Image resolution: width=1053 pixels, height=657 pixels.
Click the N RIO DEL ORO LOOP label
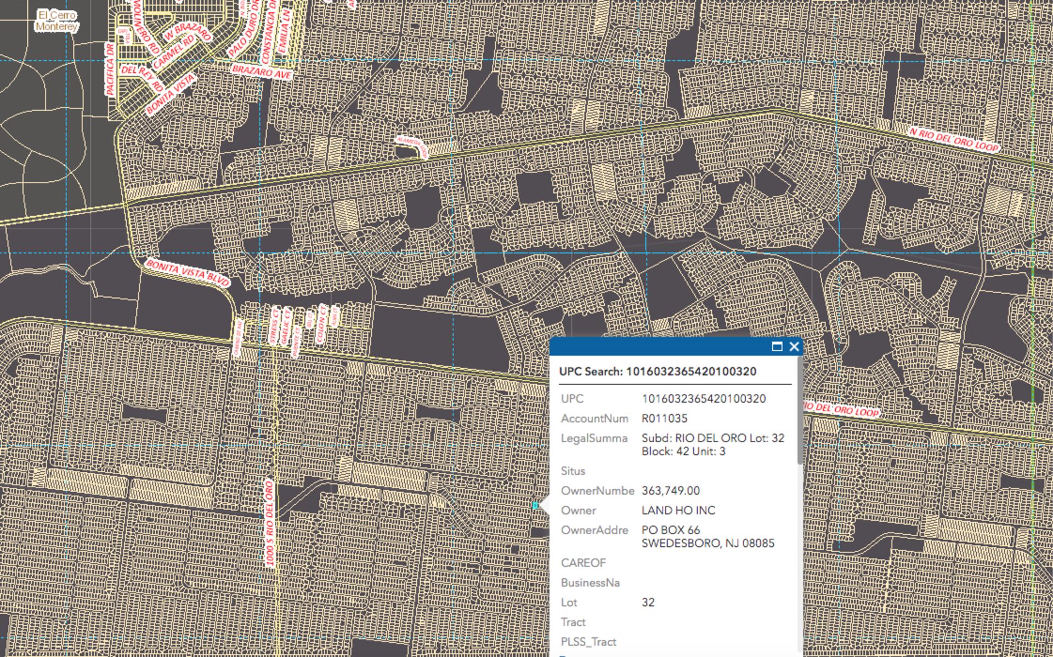pyautogui.click(x=954, y=140)
